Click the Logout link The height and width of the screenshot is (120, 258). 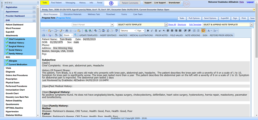[x=250, y=2]
